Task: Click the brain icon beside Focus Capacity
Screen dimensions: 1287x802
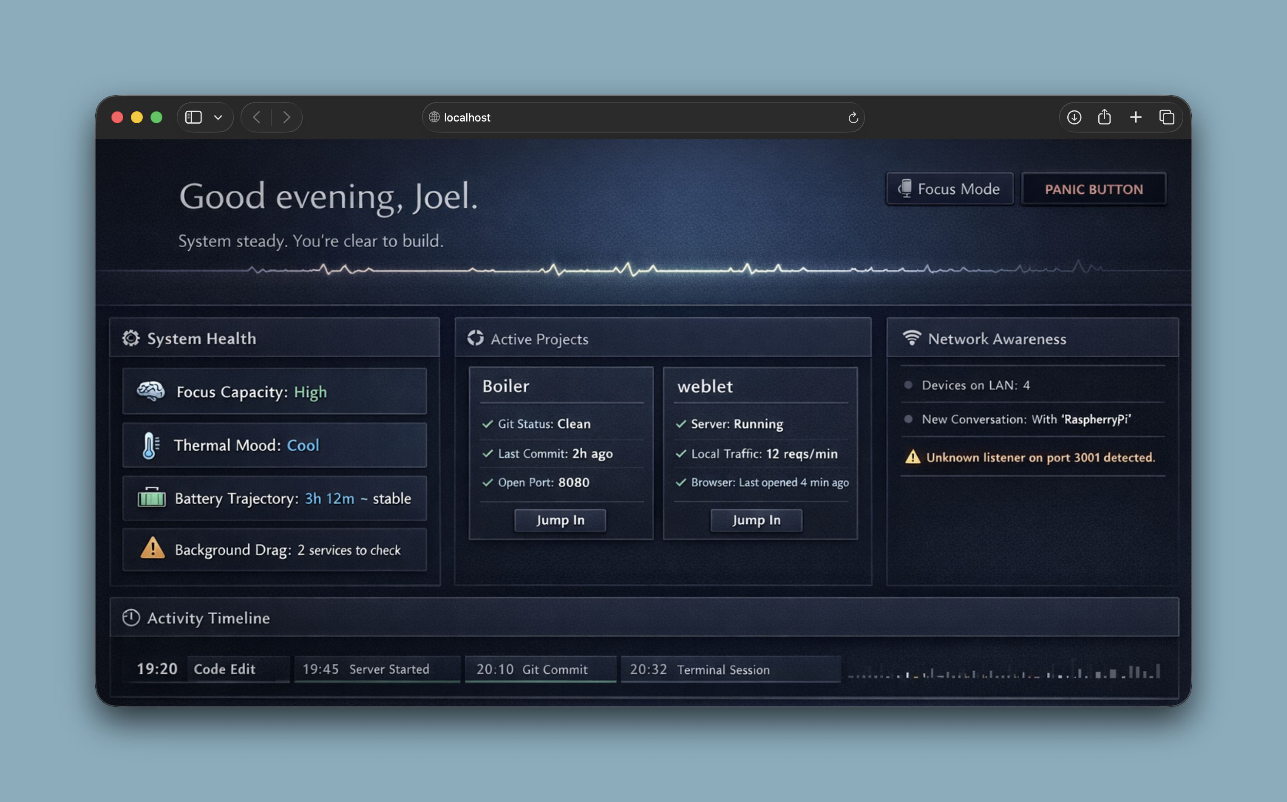Action: pyautogui.click(x=151, y=392)
